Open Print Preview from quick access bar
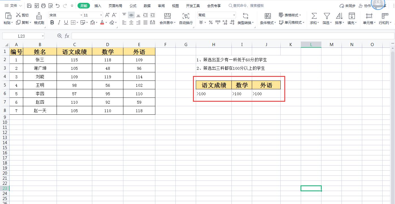The image size is (395, 204). (50, 6)
